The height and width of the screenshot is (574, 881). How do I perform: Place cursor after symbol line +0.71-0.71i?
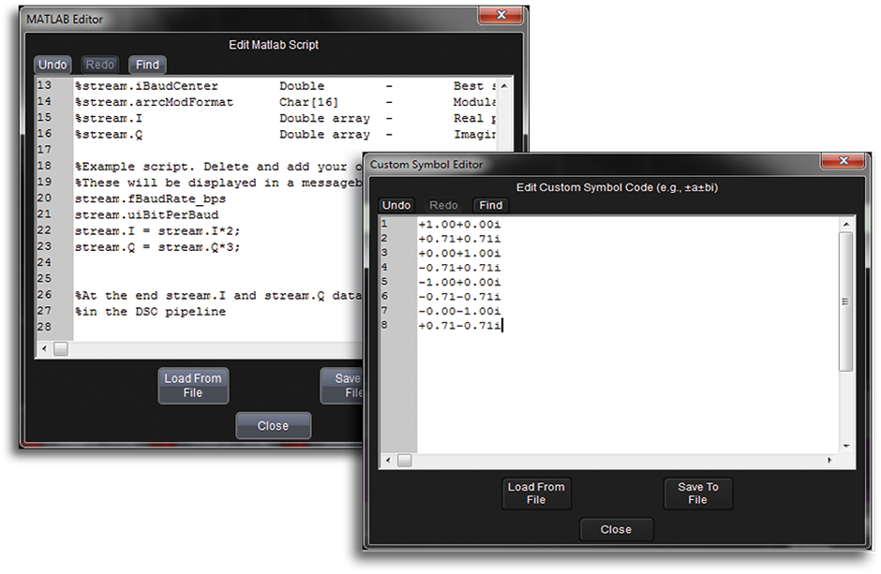[504, 325]
